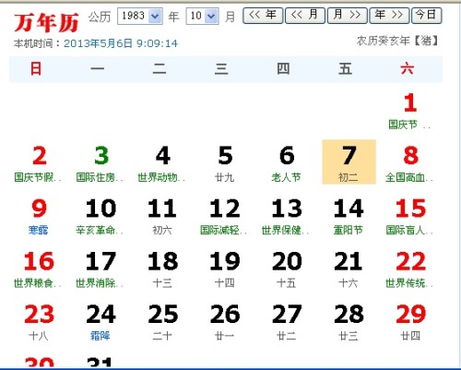Click Monday column header 一
Image resolution: width=461 pixels, height=370 pixels.
coord(98,68)
